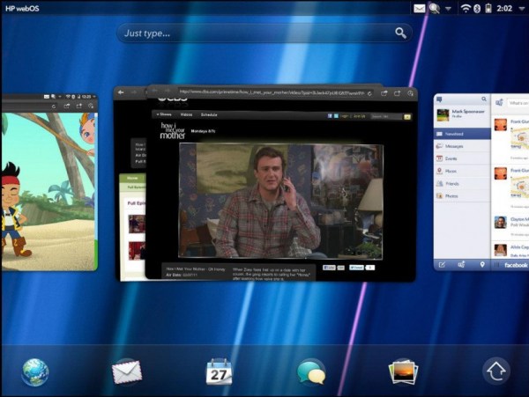
Task: Tap the search notification icon in status bar
Action: click(x=434, y=9)
